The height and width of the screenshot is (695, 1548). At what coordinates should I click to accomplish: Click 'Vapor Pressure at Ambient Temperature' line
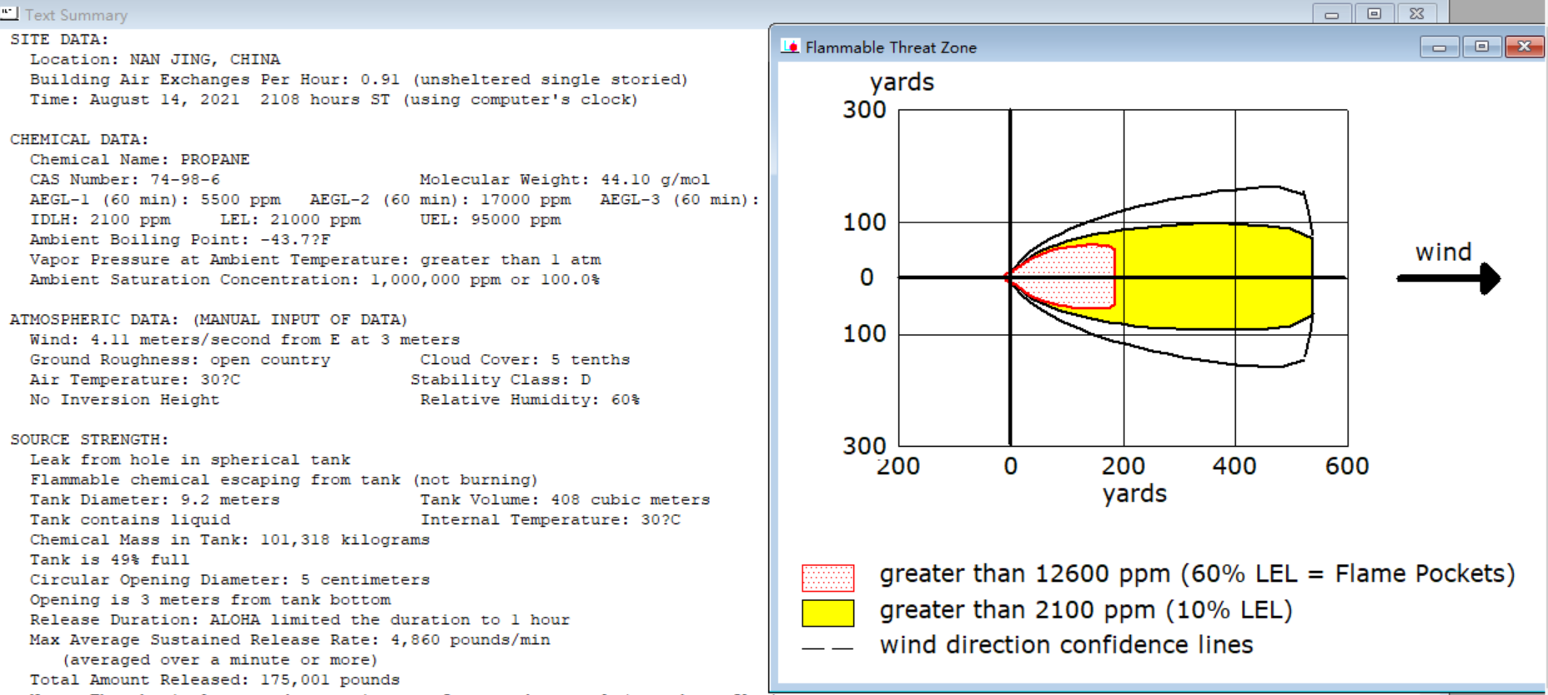(x=315, y=259)
